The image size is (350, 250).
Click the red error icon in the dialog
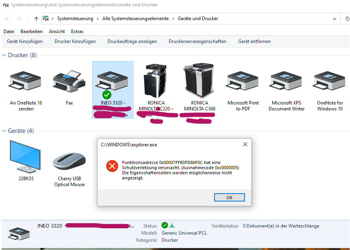tap(112, 166)
